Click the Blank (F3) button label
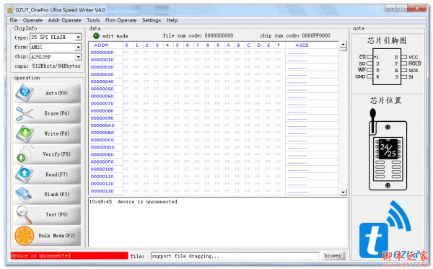The image size is (433, 269). pos(56,194)
